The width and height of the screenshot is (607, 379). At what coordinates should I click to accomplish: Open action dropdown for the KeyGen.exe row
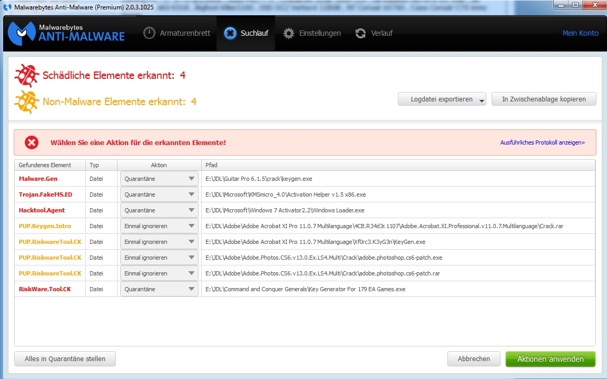point(159,242)
